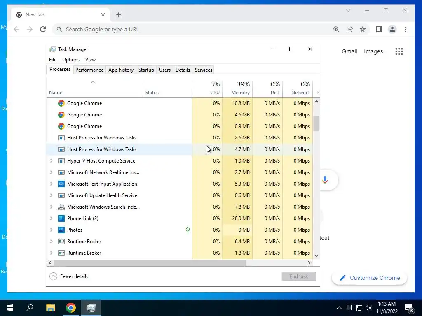This screenshot has height=316, width=422.
Task: Switch to the Services tab
Action: pos(204,70)
